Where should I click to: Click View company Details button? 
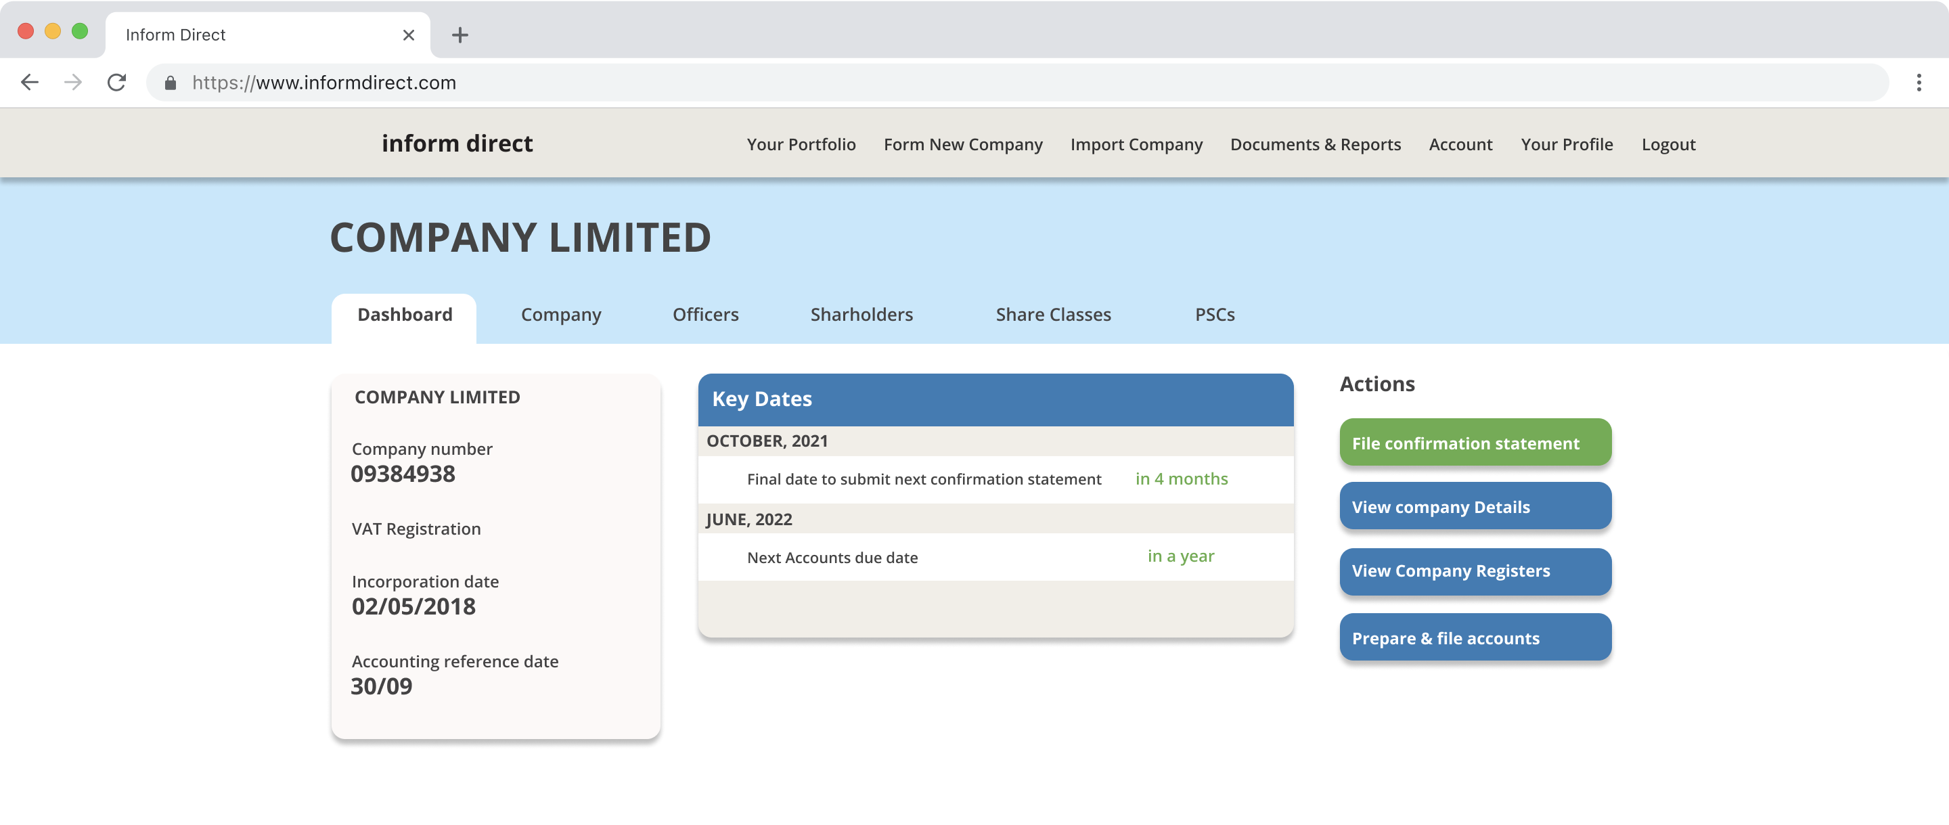[x=1475, y=506]
